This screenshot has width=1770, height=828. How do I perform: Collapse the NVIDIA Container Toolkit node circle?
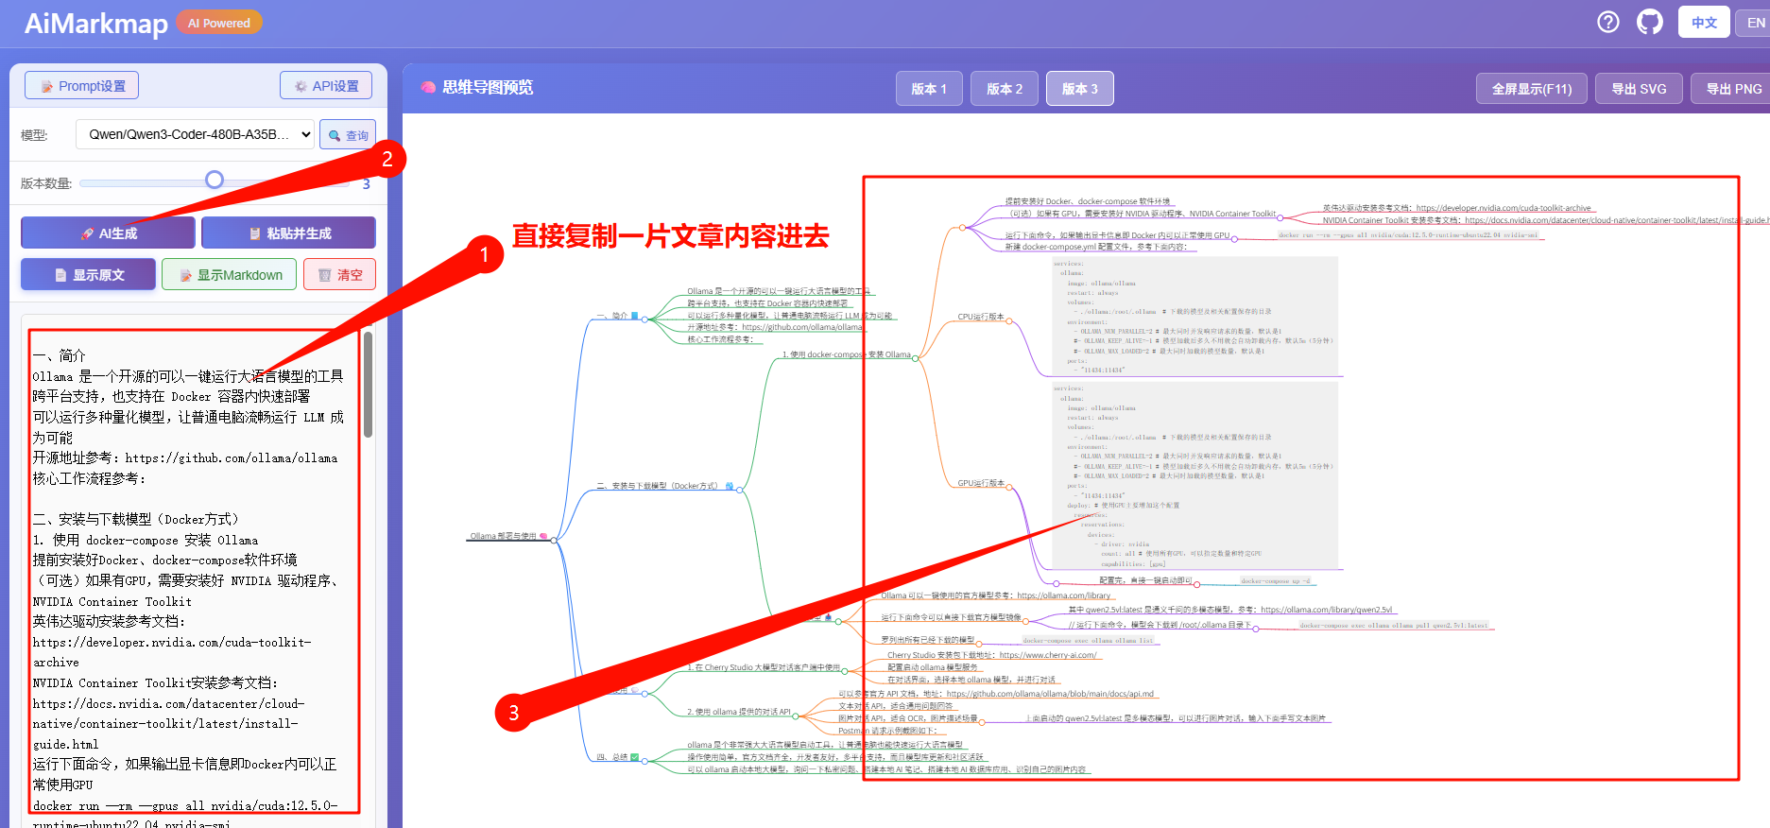(1280, 217)
